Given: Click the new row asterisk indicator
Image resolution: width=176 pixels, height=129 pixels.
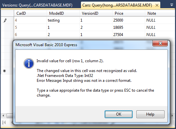Looking at the screenshot, I should click(x=5, y=71).
